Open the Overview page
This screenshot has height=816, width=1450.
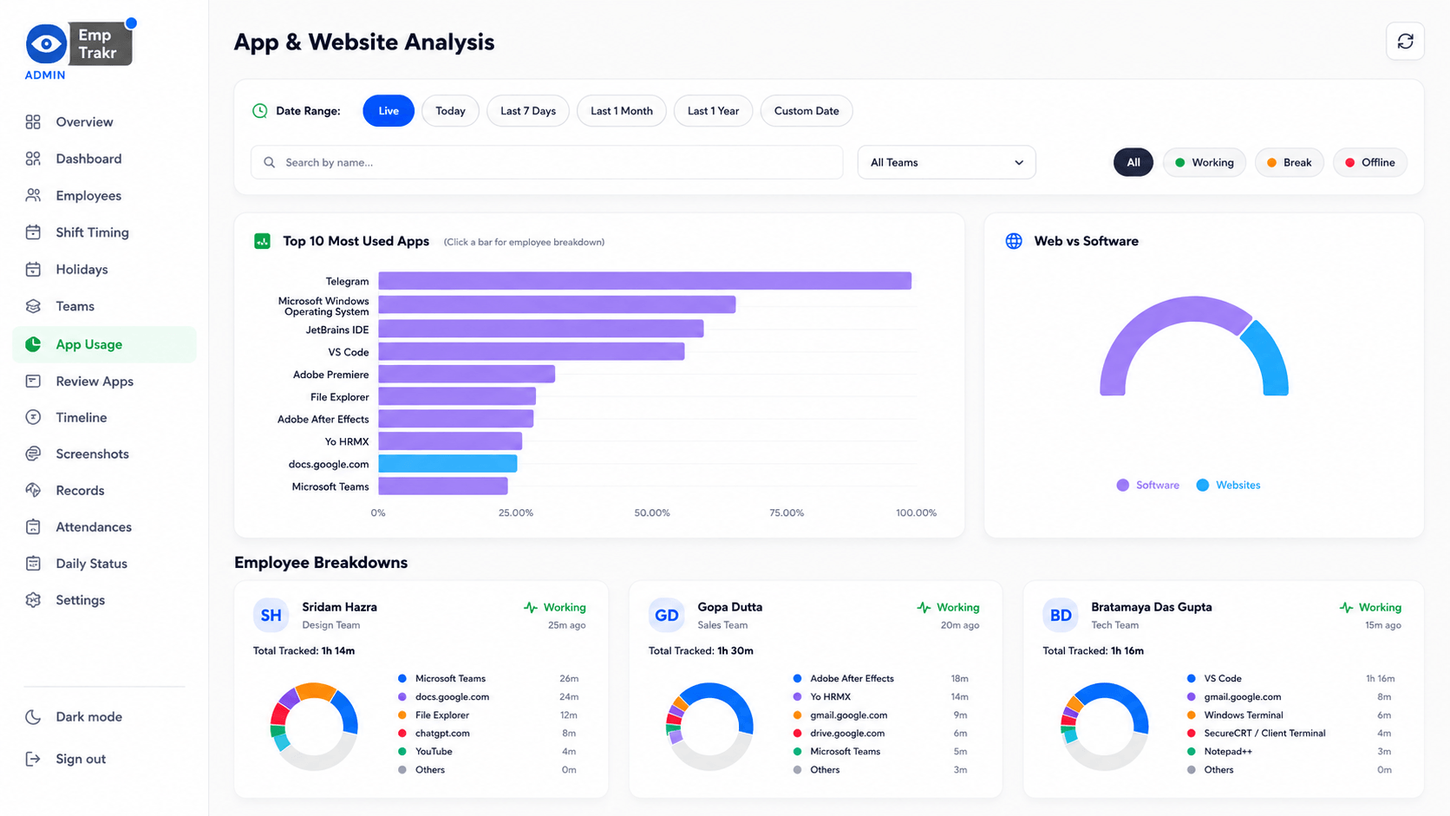(x=104, y=122)
